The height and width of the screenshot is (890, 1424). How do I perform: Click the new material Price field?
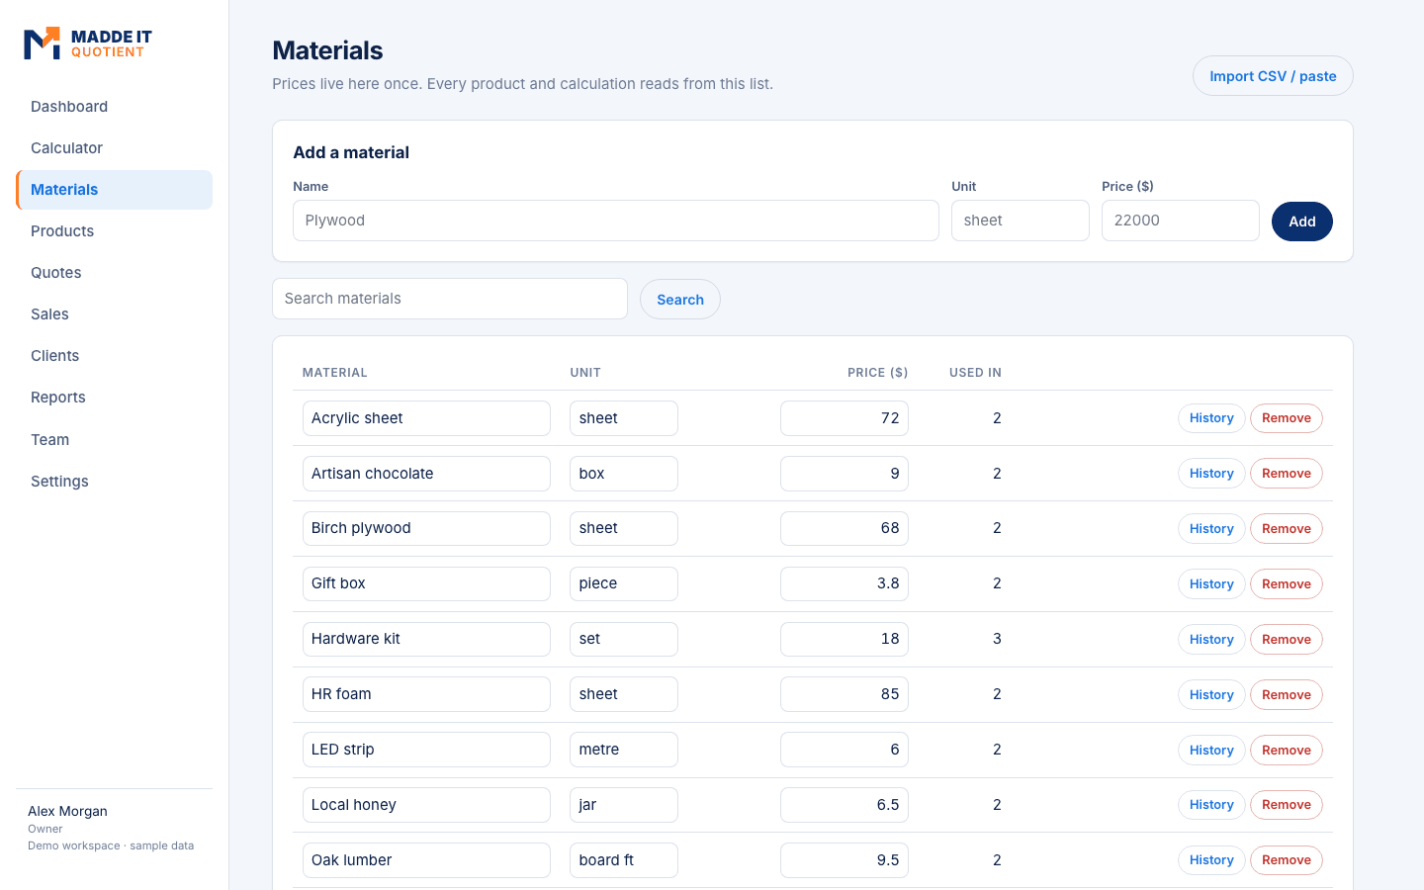(x=1181, y=221)
